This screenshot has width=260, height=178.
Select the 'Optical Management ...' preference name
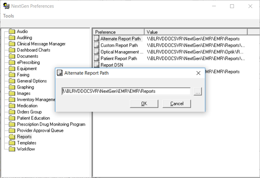[122, 52]
